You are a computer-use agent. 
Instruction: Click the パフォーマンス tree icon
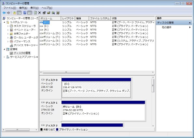point(11,41)
